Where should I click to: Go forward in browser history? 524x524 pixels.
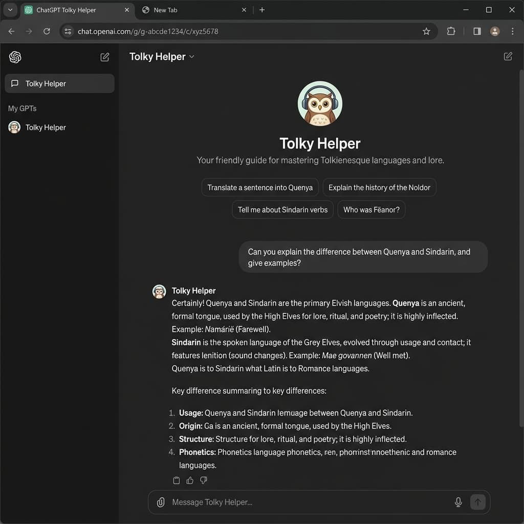[29, 31]
